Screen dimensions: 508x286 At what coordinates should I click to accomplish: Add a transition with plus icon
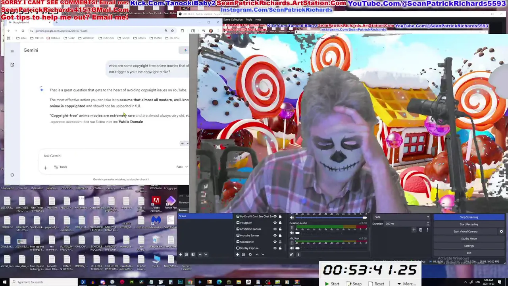coord(414,230)
